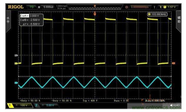Select the CurB -2.500 V cursor readout

pos(30,20)
